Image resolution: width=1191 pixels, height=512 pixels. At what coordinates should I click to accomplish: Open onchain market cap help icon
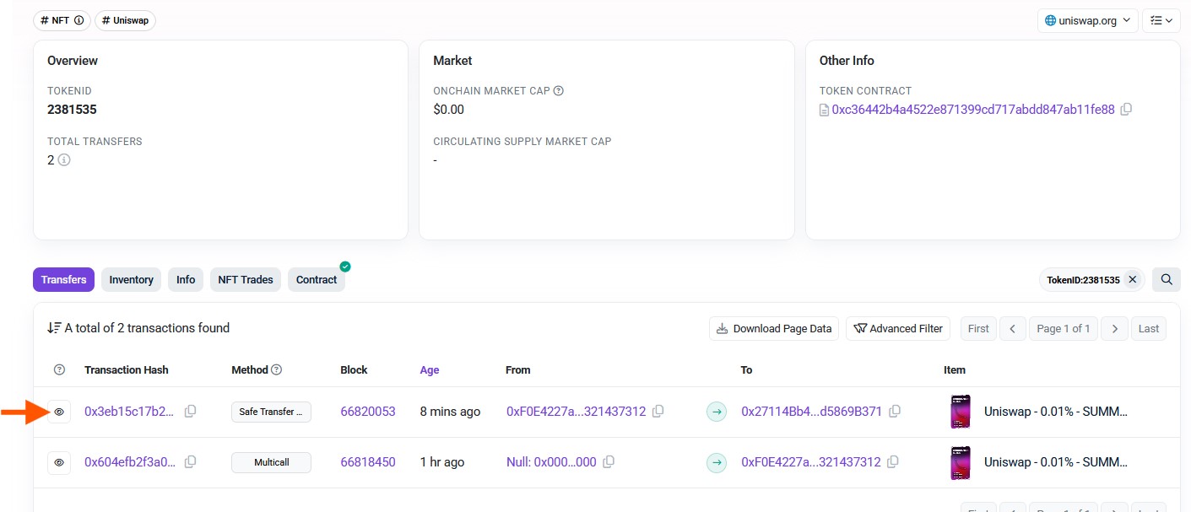coord(558,91)
